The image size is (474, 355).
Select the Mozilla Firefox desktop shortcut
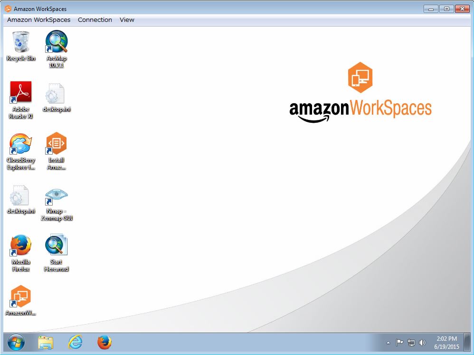20,253
